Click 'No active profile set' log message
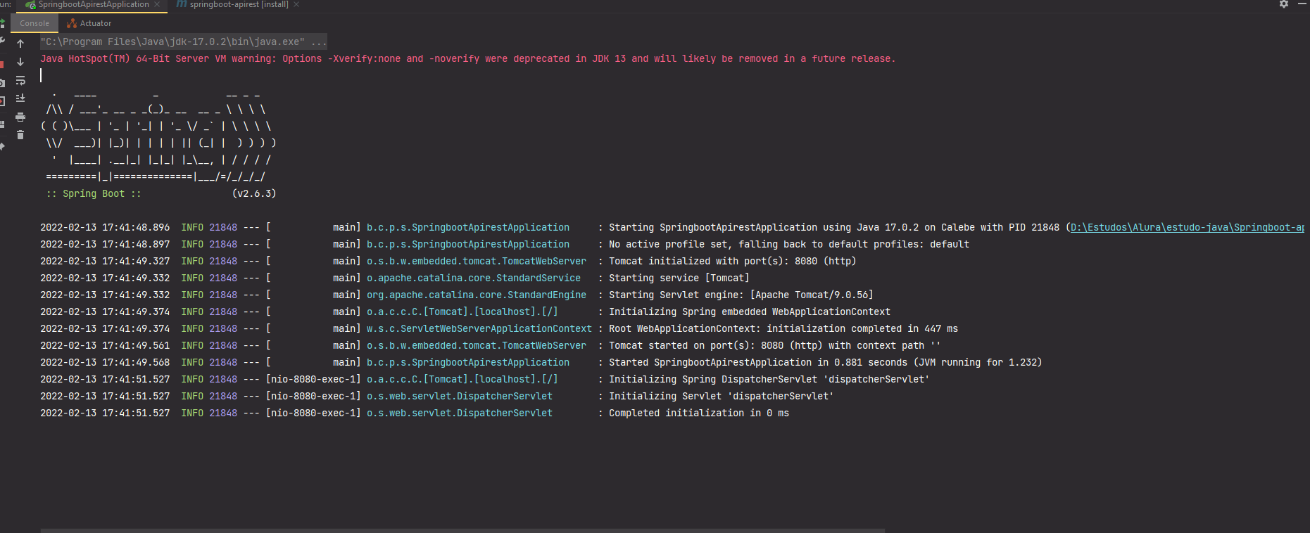This screenshot has height=533, width=1310. coord(789,244)
